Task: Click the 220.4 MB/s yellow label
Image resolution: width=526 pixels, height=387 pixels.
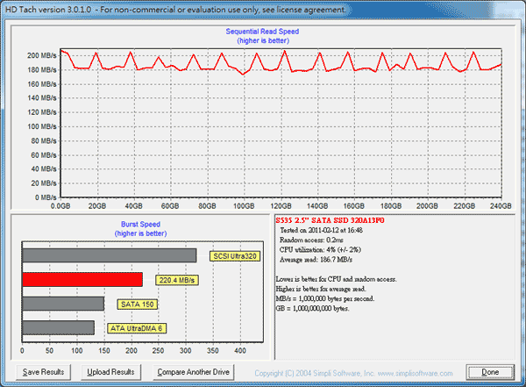Action: (x=175, y=281)
